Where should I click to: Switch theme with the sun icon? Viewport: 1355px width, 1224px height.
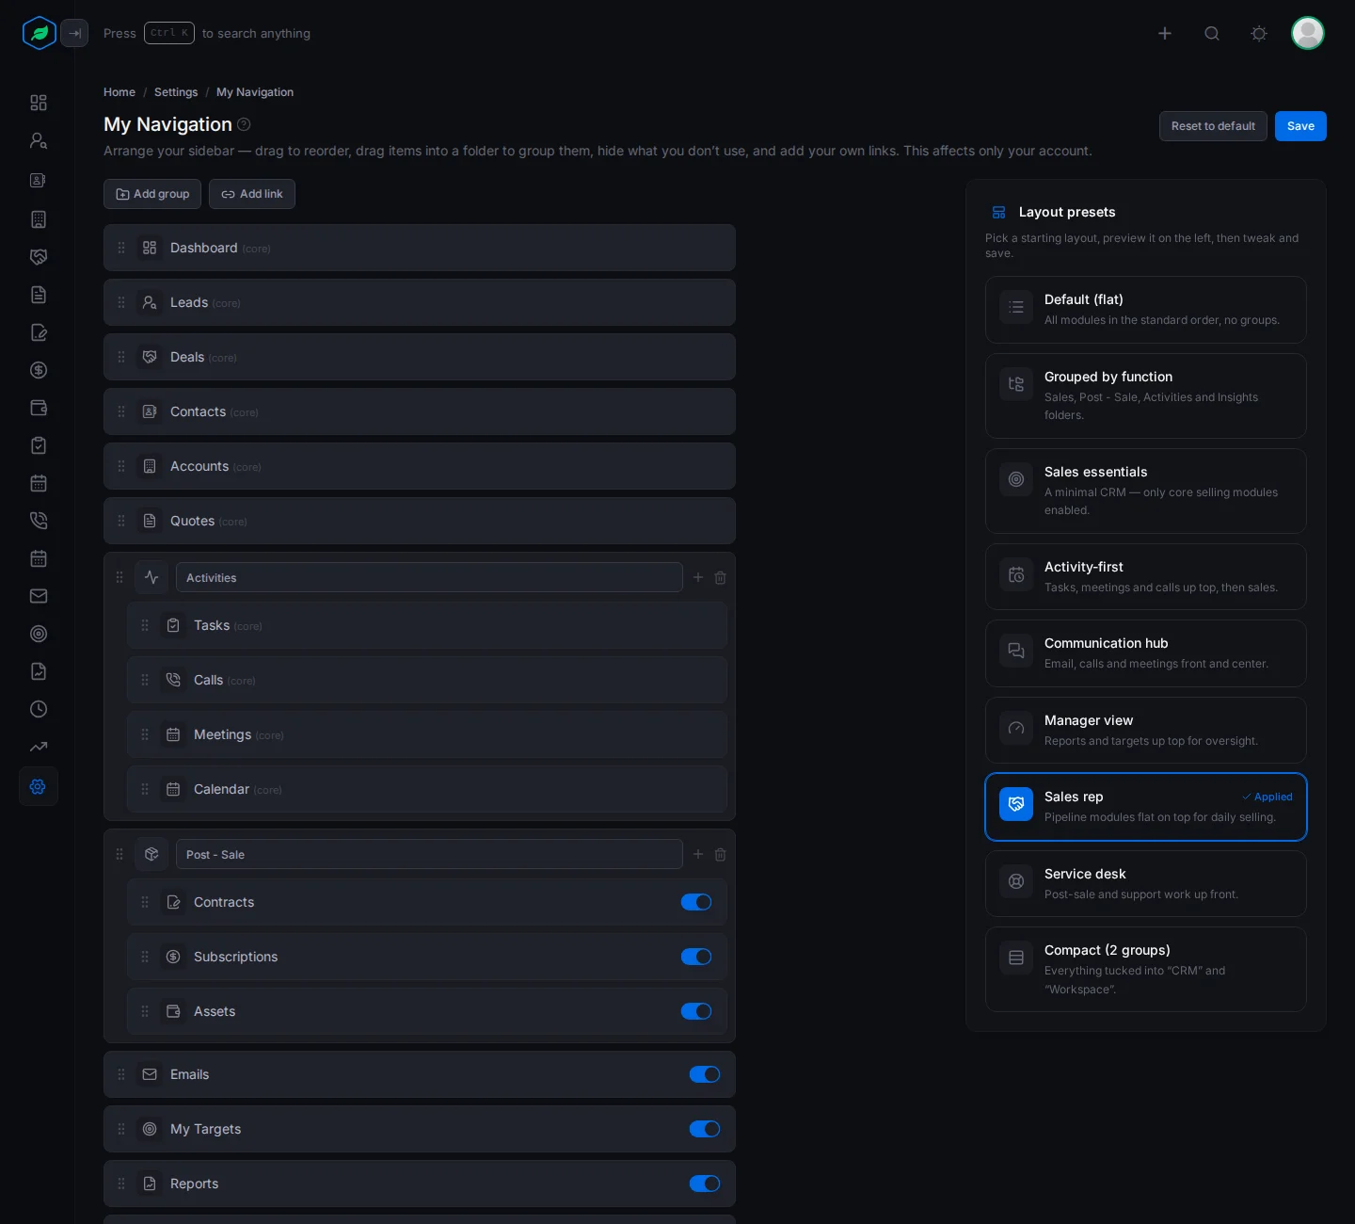point(1259,33)
